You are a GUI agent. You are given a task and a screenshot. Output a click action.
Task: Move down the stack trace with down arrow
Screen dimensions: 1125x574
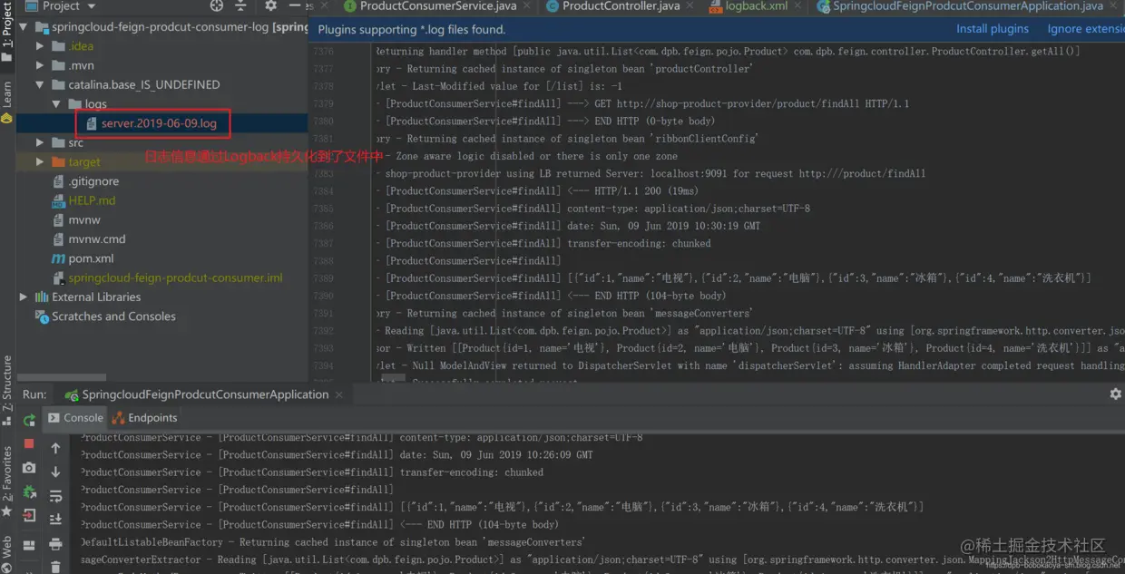(x=55, y=472)
